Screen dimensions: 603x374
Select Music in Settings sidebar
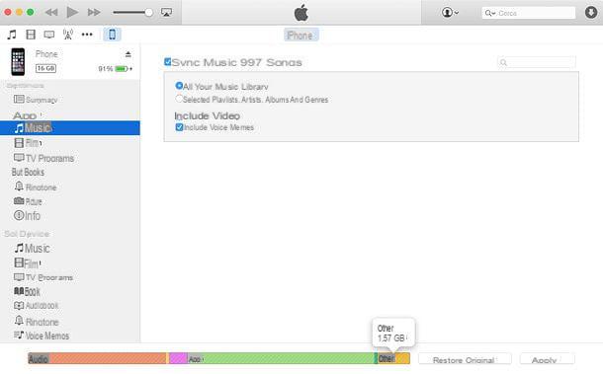70,128
